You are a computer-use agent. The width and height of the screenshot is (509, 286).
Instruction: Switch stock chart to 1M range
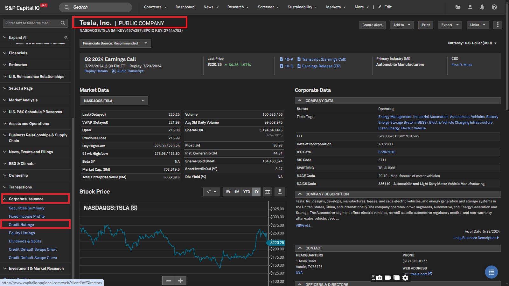[x=237, y=192]
